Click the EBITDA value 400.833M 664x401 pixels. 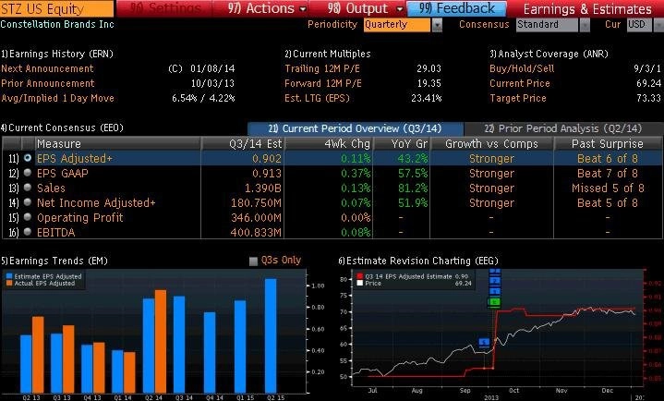click(256, 232)
